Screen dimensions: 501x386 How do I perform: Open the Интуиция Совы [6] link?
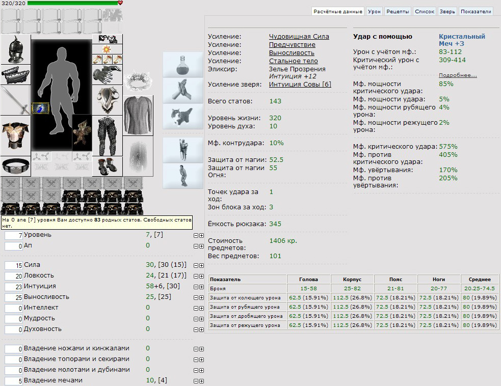pyautogui.click(x=300, y=85)
